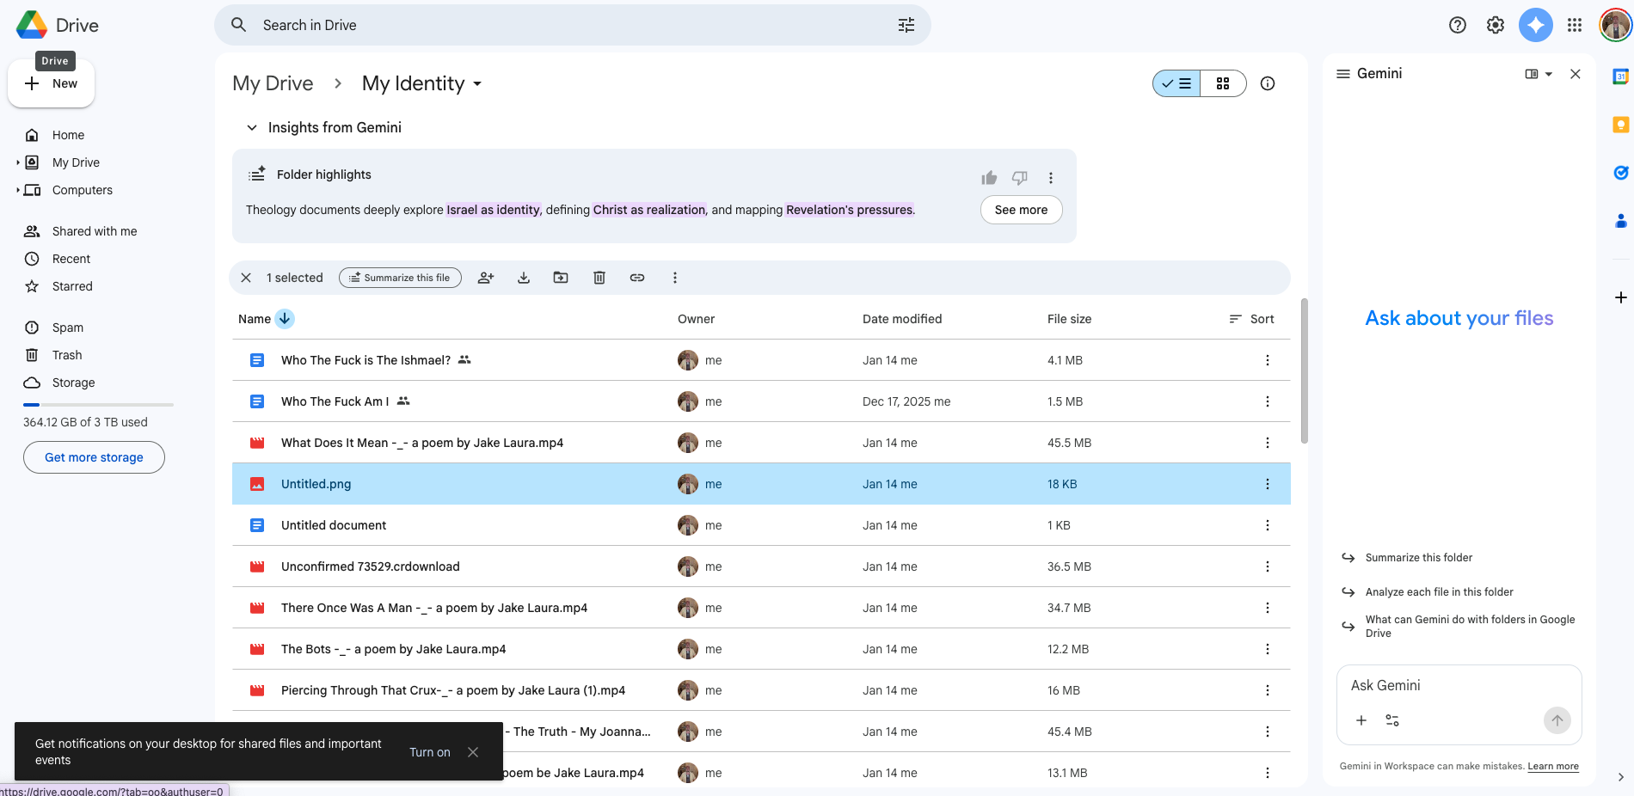1634x796 pixels.
Task: Click See more in folder highlights
Action: click(x=1021, y=210)
